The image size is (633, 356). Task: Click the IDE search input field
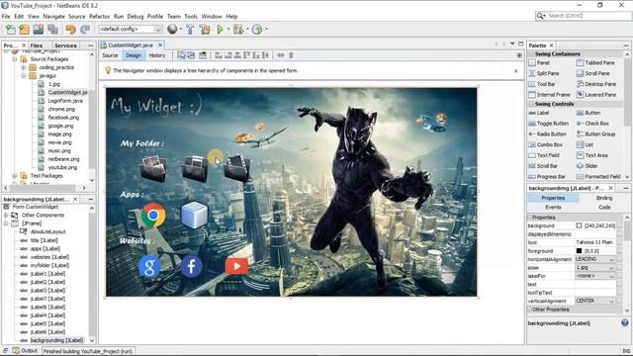pyautogui.click(x=588, y=16)
